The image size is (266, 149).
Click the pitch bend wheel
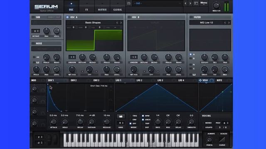click(49, 140)
